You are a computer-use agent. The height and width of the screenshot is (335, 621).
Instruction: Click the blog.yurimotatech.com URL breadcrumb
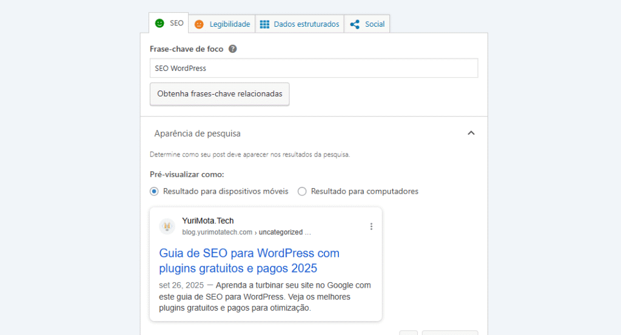tap(217, 232)
